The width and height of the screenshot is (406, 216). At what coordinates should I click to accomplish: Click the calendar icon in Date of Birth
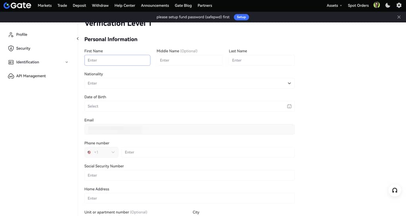289,106
